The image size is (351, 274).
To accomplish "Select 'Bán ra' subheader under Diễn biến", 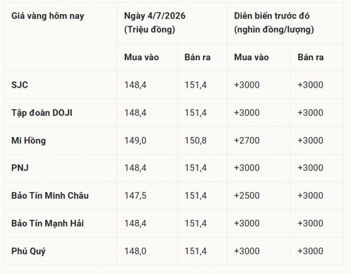I will (310, 57).
